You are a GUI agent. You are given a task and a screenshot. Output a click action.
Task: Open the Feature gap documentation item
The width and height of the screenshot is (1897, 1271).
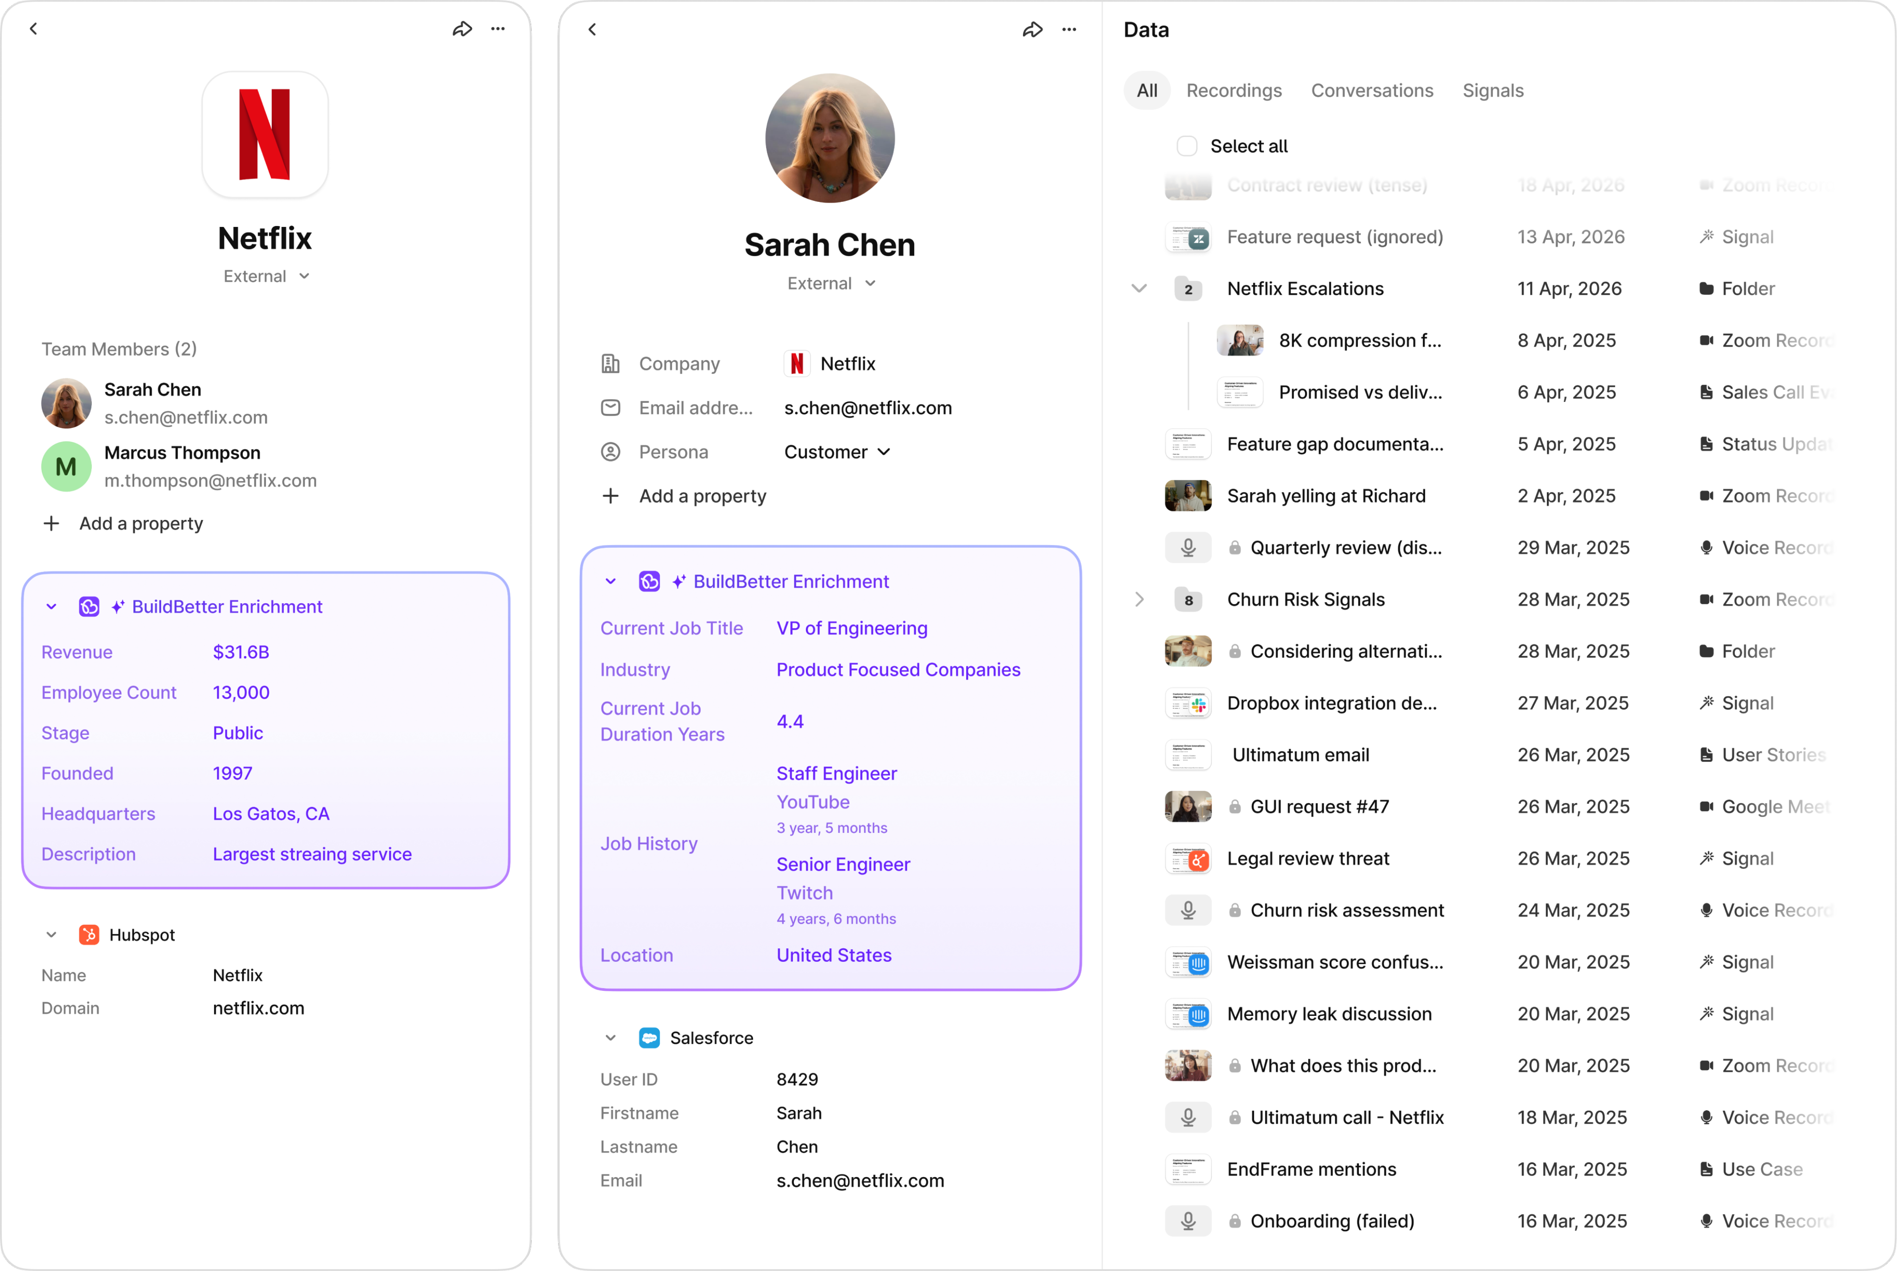click(1334, 444)
